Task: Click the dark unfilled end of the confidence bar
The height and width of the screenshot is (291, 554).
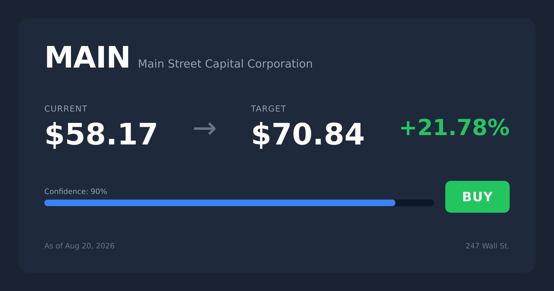Action: 415,203
